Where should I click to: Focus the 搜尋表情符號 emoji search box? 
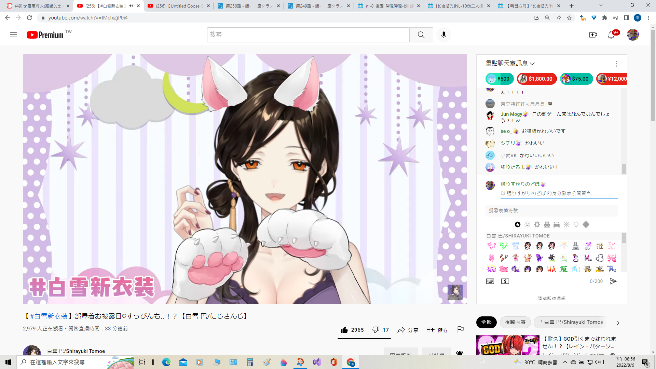[x=551, y=210]
